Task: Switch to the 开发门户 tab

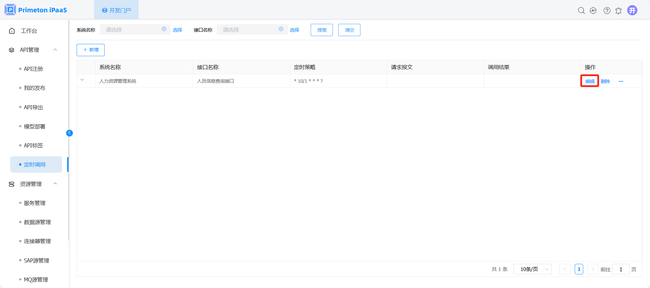Action: (116, 10)
